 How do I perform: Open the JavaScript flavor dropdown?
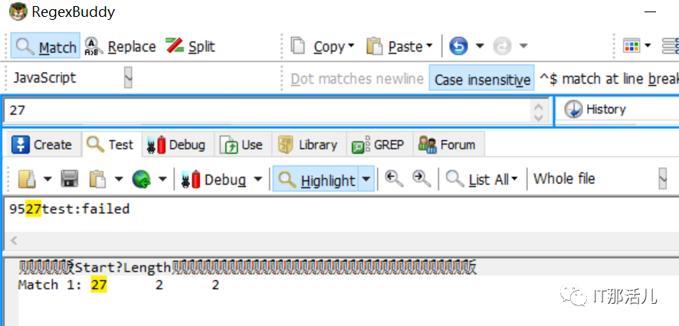[128, 78]
